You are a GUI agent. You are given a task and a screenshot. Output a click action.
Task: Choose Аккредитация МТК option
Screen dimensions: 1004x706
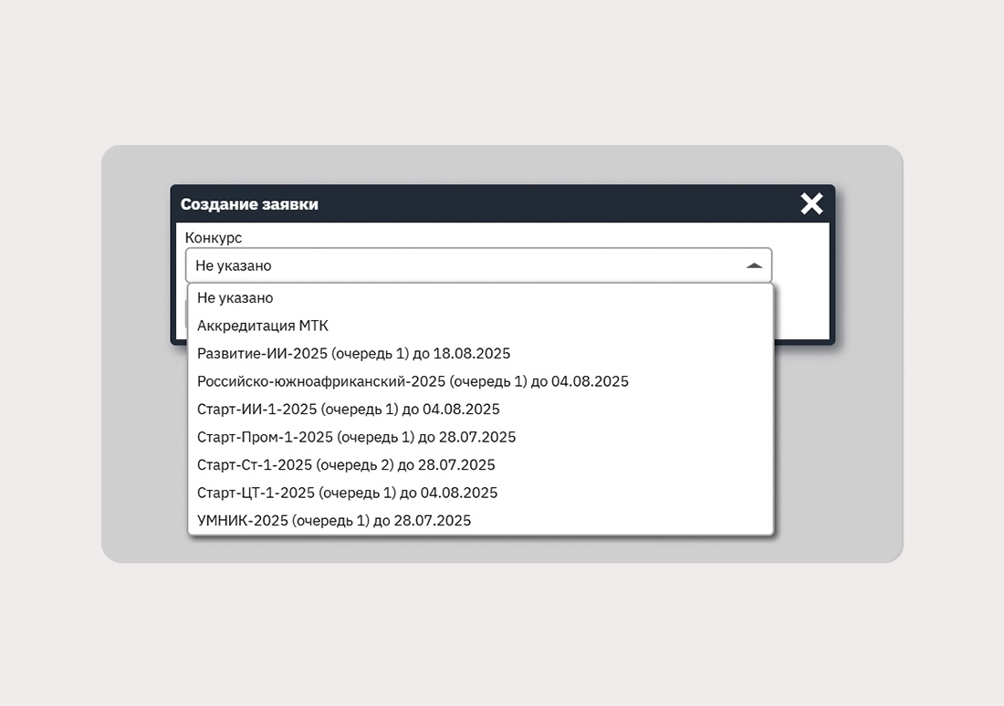[263, 326]
